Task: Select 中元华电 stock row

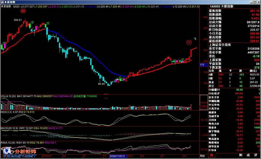Action: [234, 105]
